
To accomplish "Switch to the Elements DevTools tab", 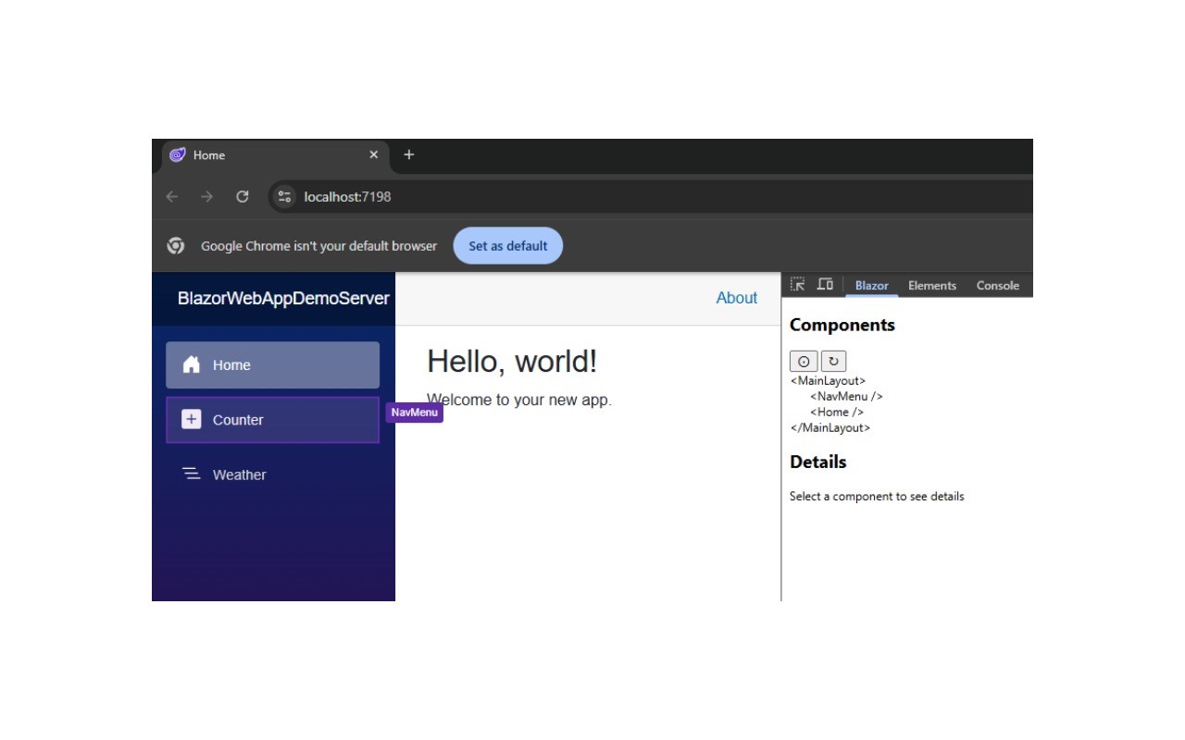I will (x=932, y=286).
